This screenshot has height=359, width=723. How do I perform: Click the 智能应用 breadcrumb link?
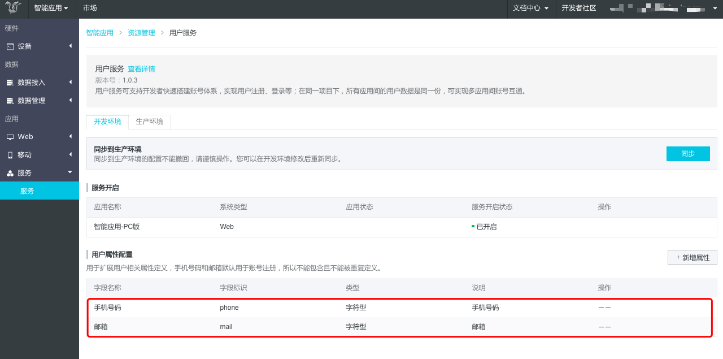coord(100,33)
